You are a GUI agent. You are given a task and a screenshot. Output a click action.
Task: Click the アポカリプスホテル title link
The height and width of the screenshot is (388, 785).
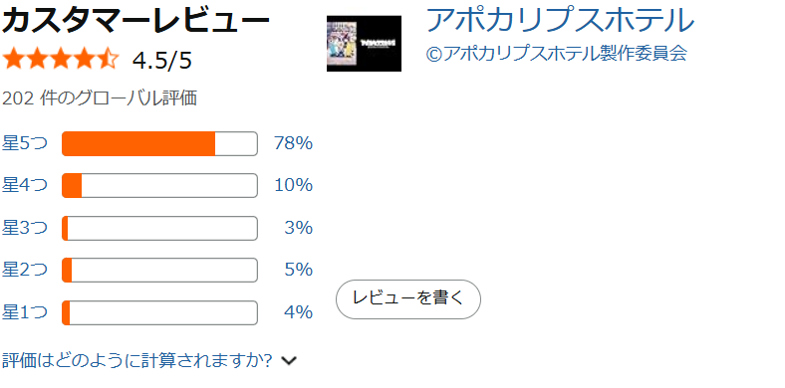pos(560,20)
